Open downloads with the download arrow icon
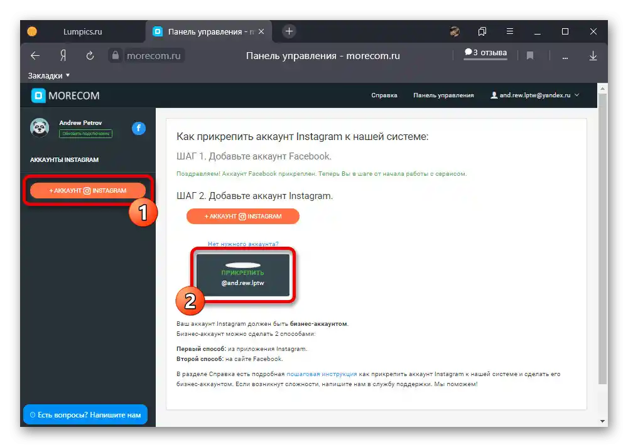The height and width of the screenshot is (447, 628). click(593, 56)
